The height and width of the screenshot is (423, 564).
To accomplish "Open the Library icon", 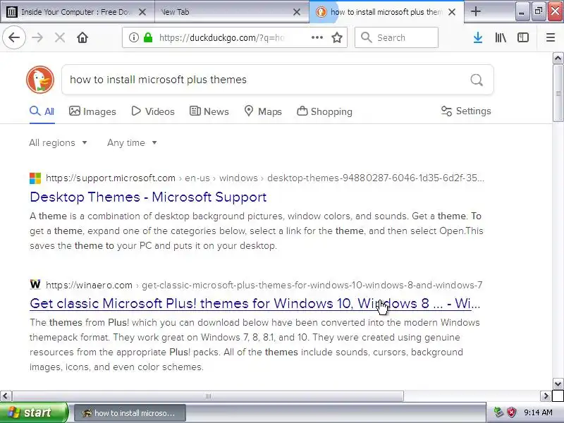I will (x=501, y=37).
